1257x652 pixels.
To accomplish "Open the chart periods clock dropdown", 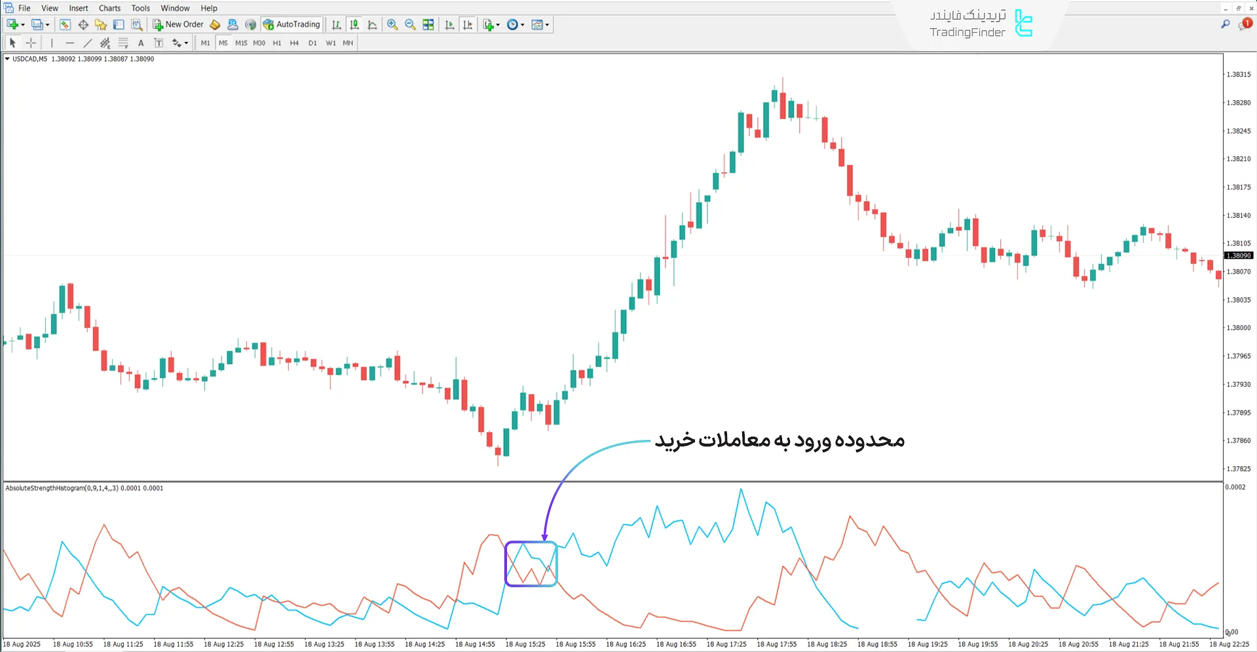I will 522,24.
